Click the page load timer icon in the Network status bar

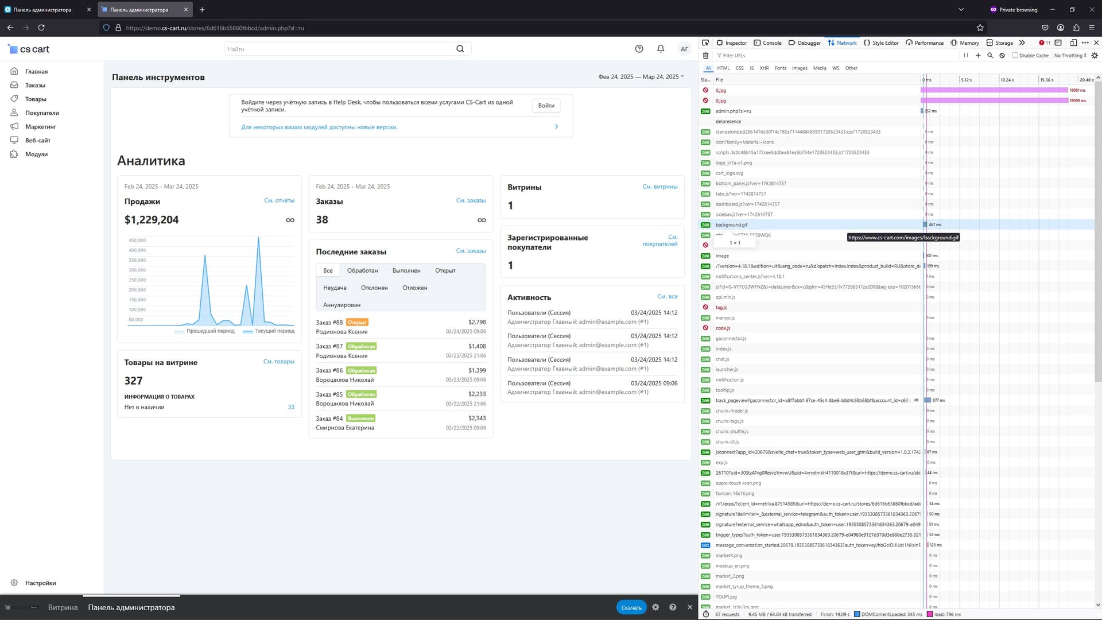tap(706, 614)
